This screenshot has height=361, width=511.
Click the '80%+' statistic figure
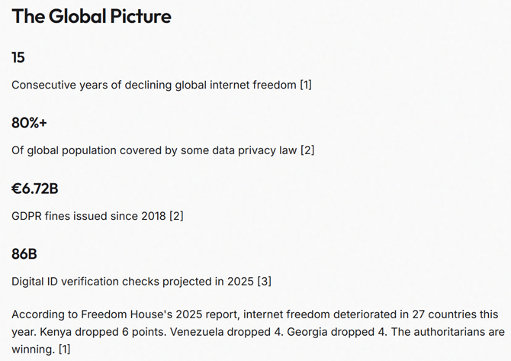point(29,123)
